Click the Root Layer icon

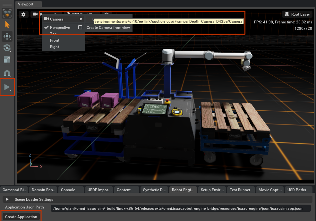pos(286,14)
